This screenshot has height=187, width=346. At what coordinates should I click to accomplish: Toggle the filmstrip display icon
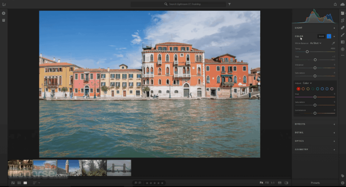[x=279, y=183]
